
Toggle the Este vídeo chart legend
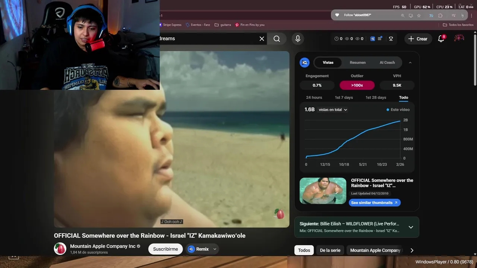[398, 110]
